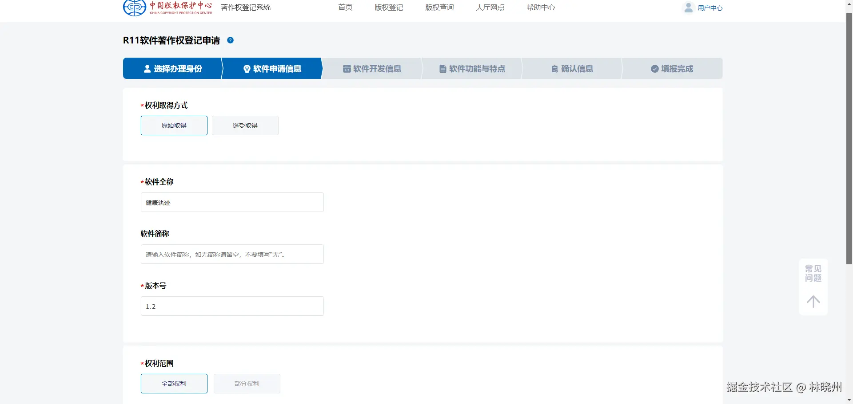Go to the 软件功能与特点 step

tap(472, 69)
